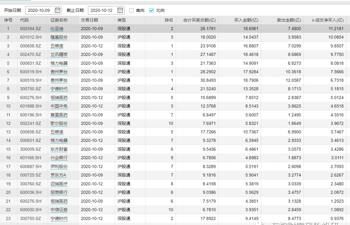Select code cell 002241.SZ

30,123
